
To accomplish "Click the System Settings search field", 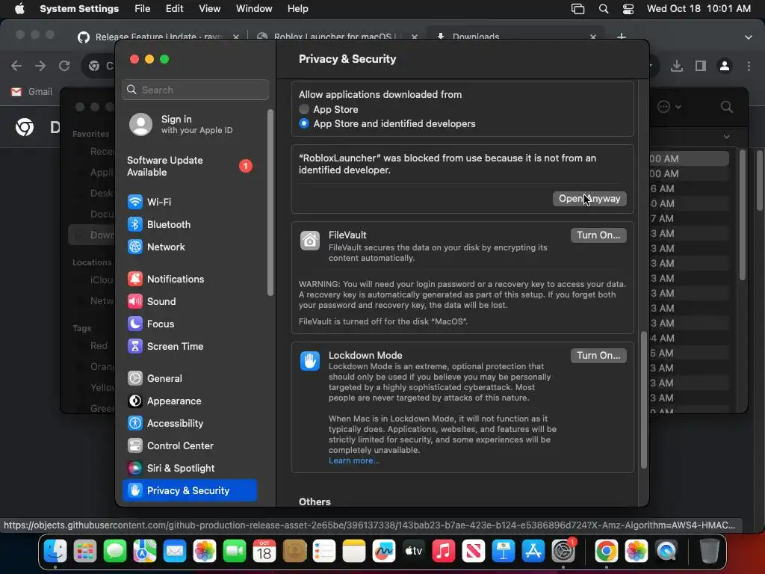I will click(x=196, y=90).
